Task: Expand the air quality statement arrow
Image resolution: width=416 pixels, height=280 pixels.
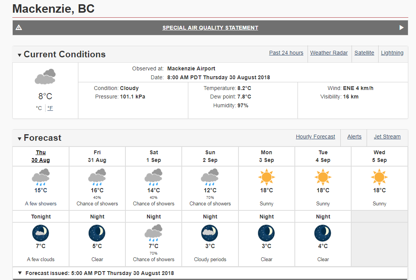Action: (401, 27)
